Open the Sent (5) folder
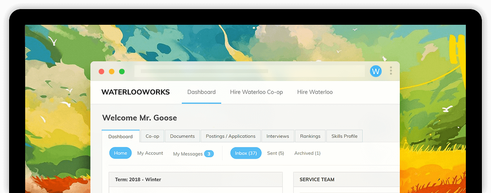Viewport: 491px width, 193px height. point(276,153)
